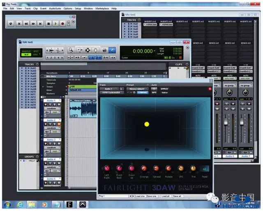Click the Record button in transport
This screenshot has width=263, height=211.
[62, 24]
